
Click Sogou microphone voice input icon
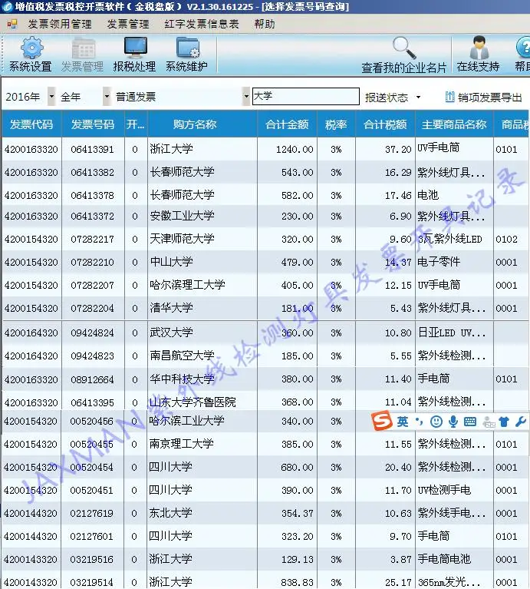click(x=453, y=422)
